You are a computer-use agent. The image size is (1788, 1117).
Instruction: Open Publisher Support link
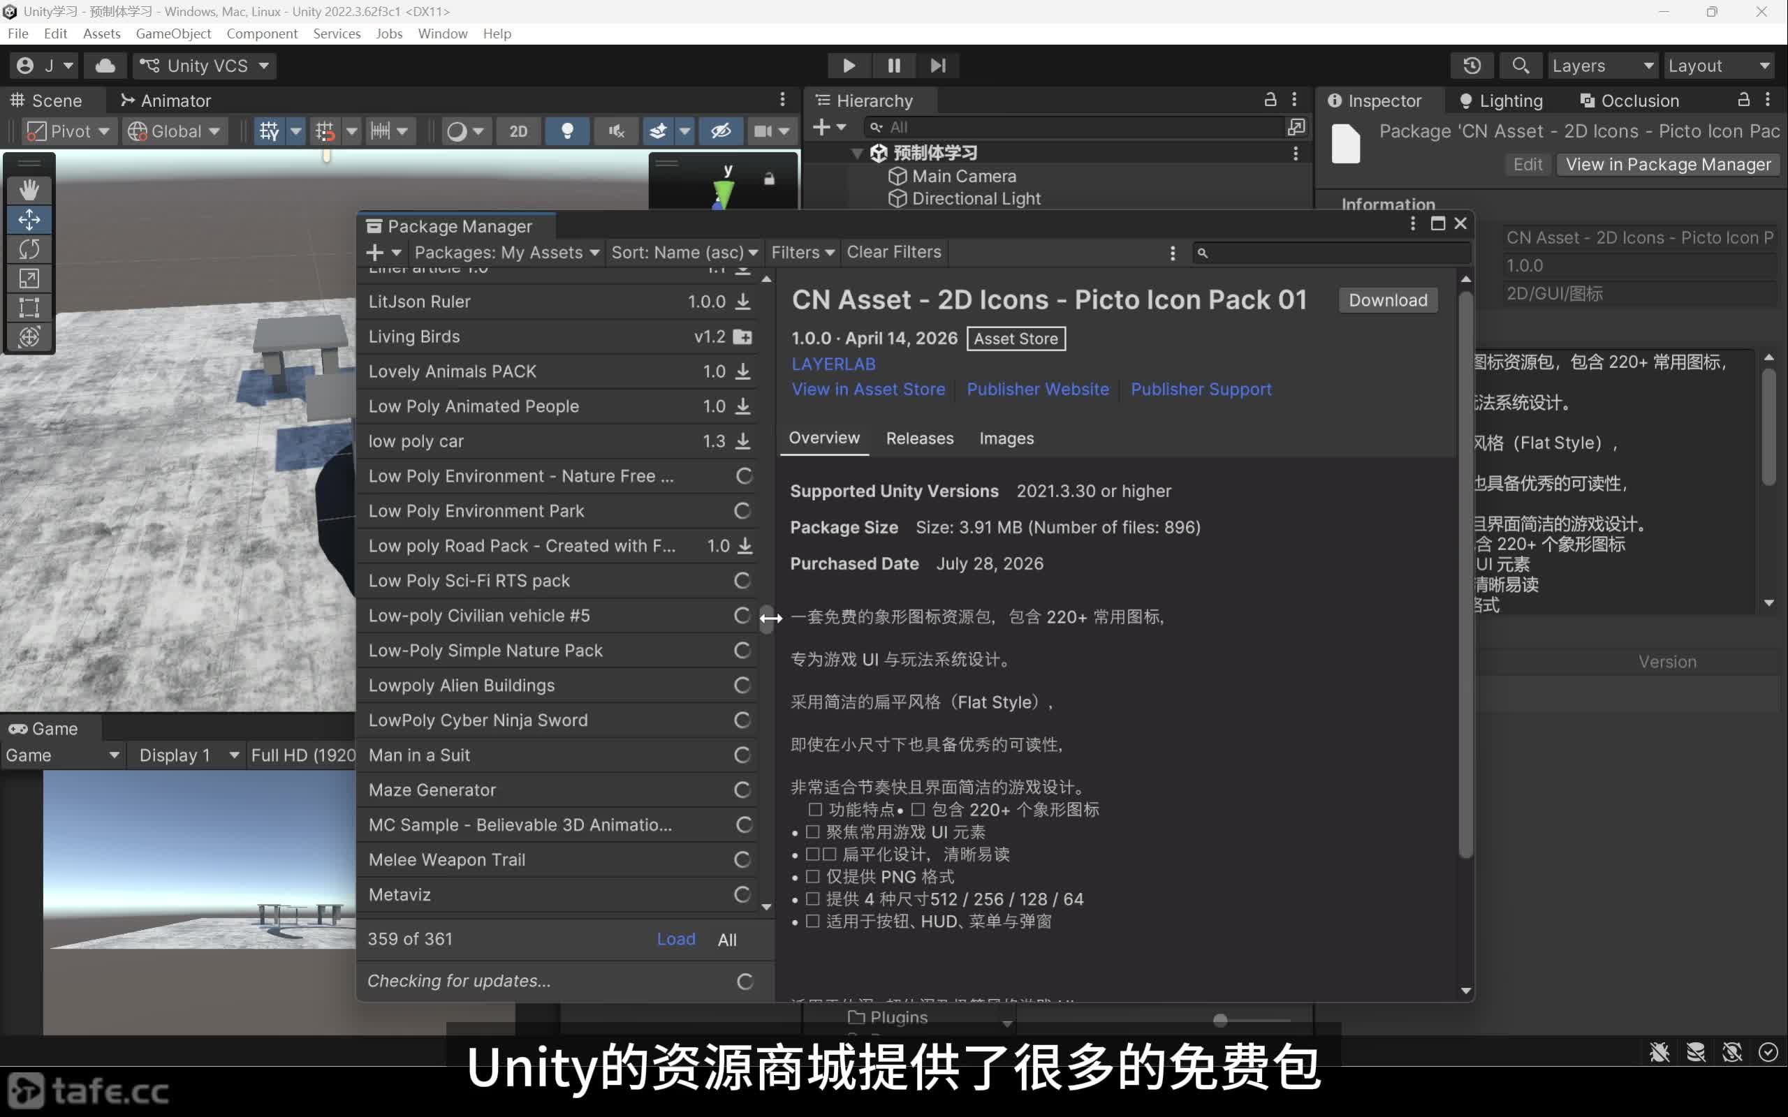pyautogui.click(x=1201, y=390)
